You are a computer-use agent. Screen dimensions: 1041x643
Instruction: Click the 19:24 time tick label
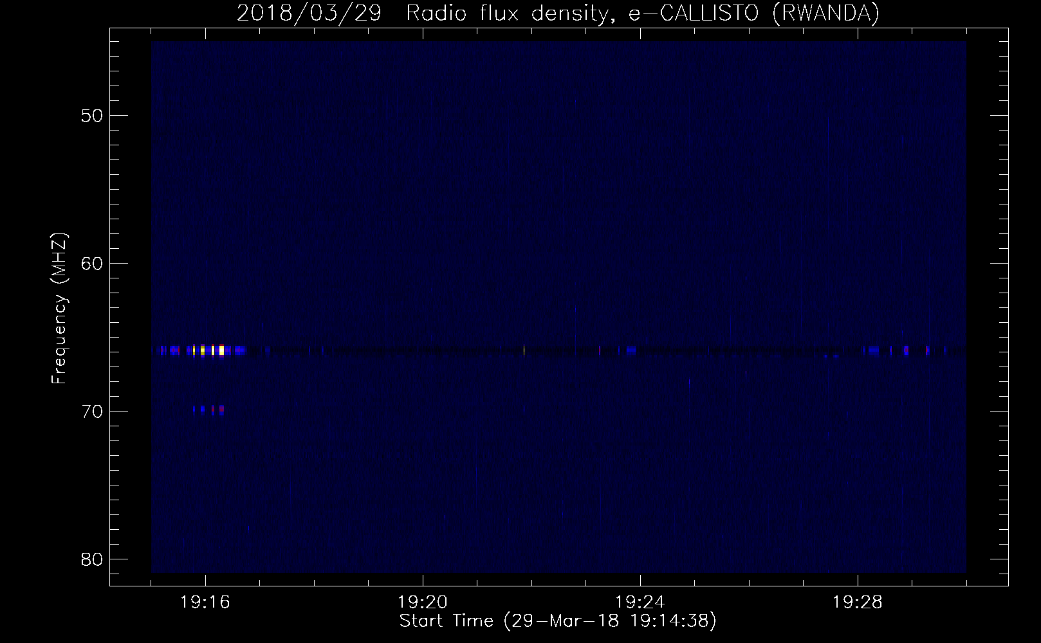pos(640,602)
